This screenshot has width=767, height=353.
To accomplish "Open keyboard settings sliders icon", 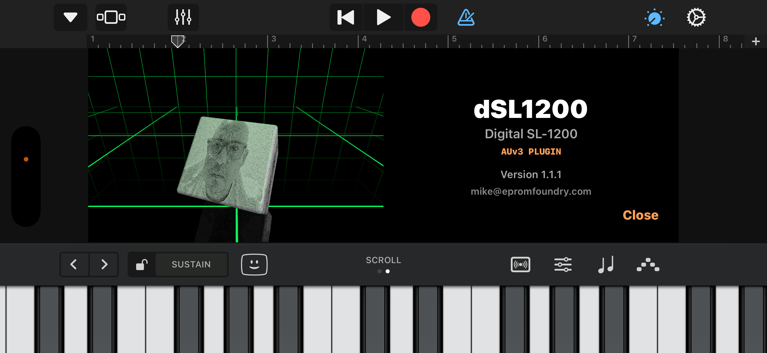I will (x=563, y=264).
